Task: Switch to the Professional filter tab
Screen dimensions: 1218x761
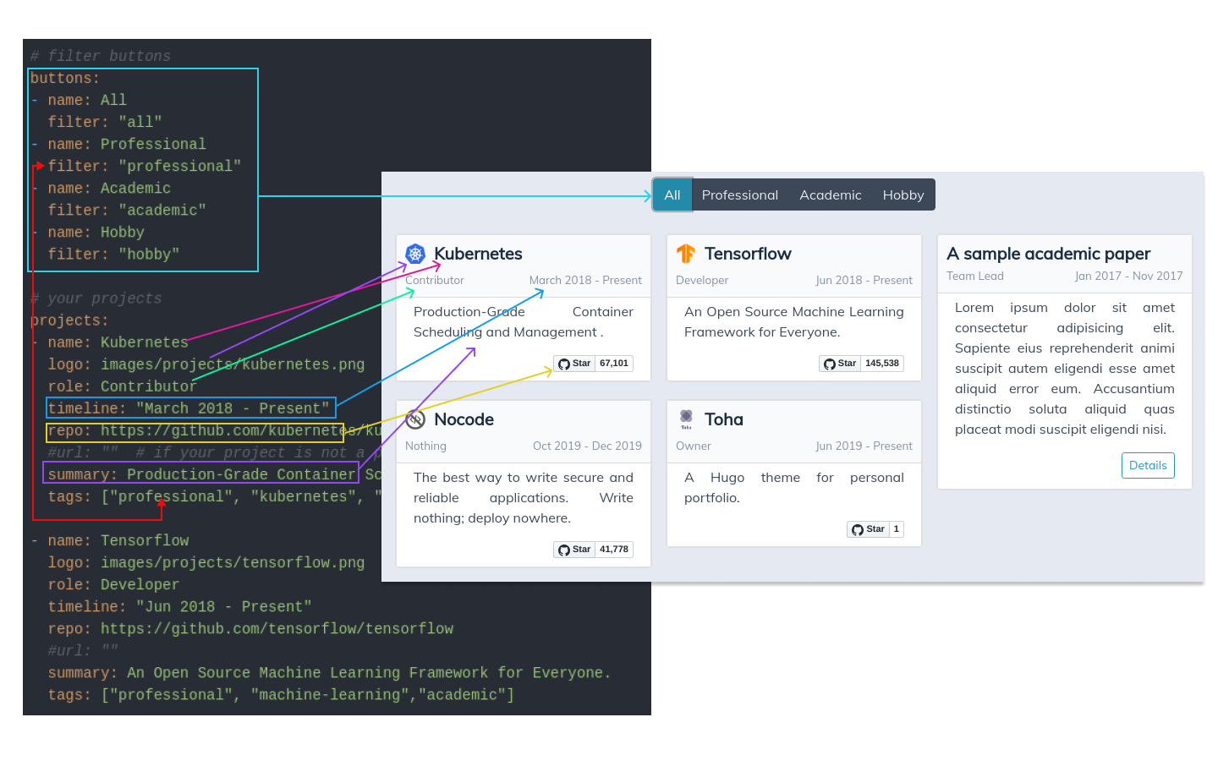Action: tap(739, 194)
